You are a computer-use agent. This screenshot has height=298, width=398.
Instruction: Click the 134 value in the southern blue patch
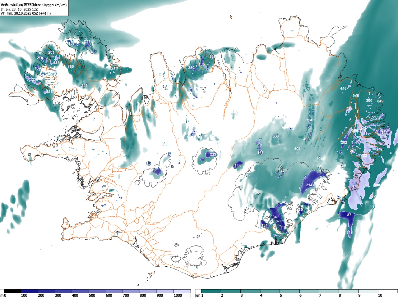click(x=264, y=225)
